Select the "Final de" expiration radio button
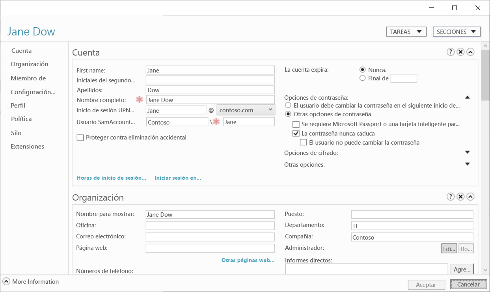Screen dimensions: 490x292 (362, 78)
